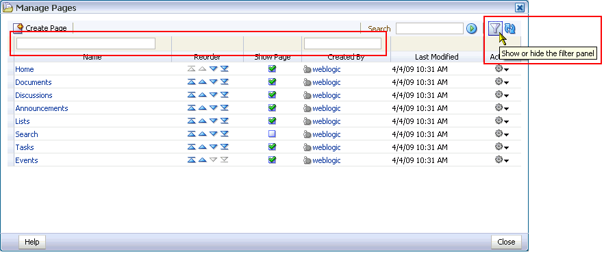Close the Manage Pages dialog with X
The image size is (604, 261).
click(520, 8)
